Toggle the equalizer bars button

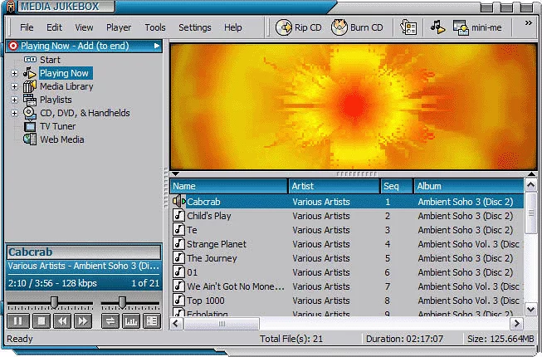(130, 320)
